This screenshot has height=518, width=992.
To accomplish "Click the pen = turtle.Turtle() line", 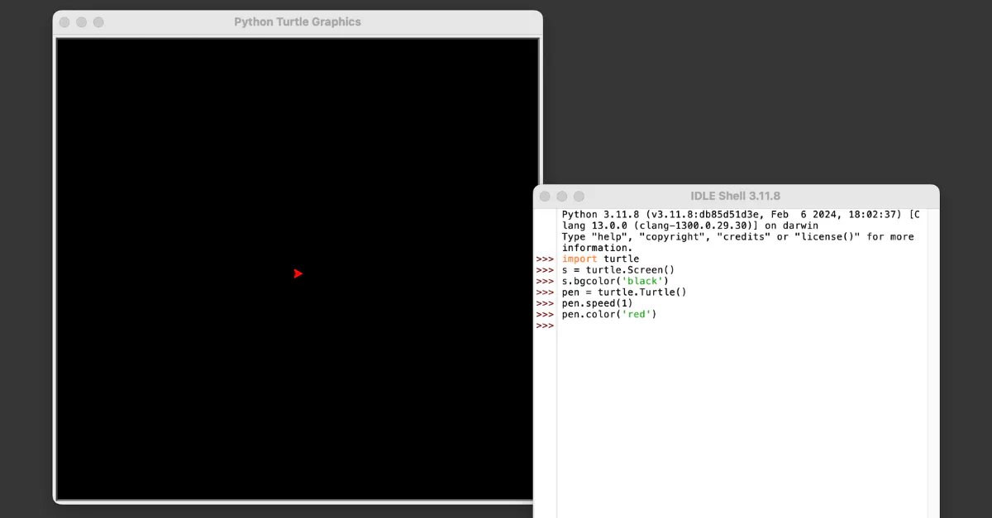I will click(x=624, y=292).
